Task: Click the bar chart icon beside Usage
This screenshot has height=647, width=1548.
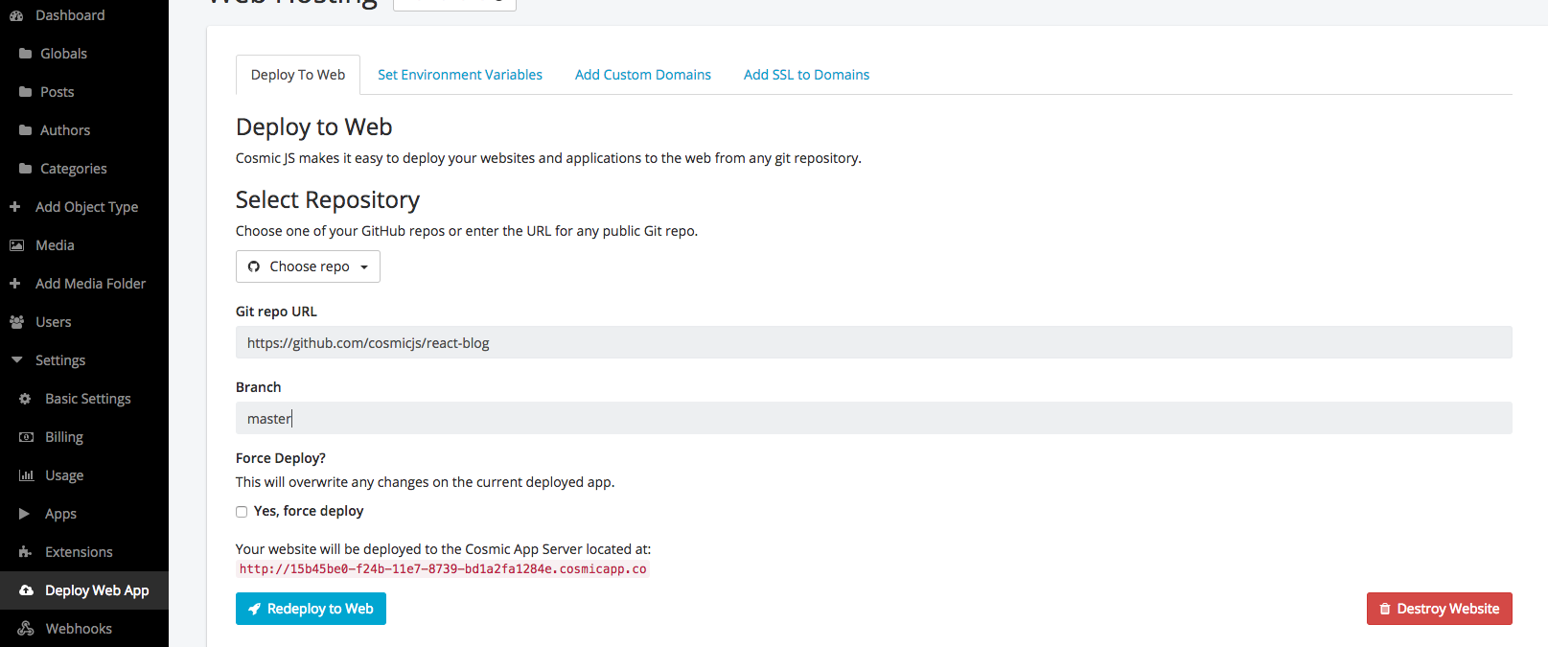Action: pos(27,475)
